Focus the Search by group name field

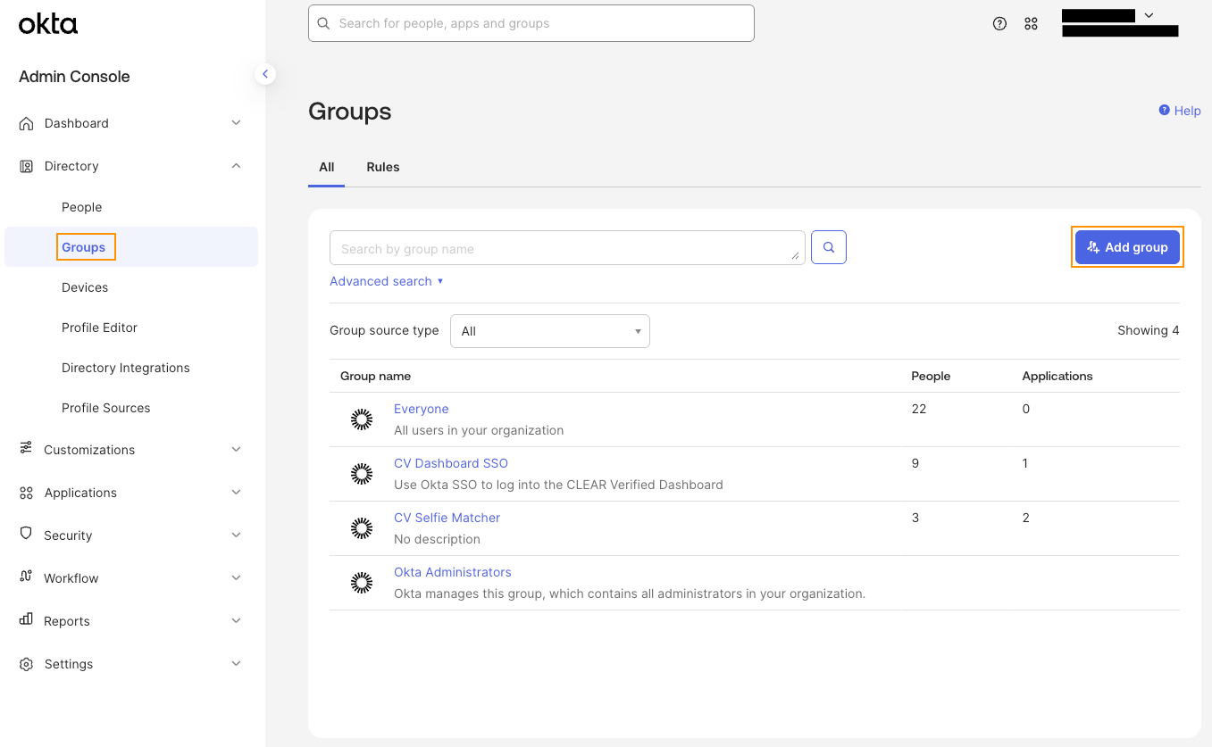coord(567,248)
